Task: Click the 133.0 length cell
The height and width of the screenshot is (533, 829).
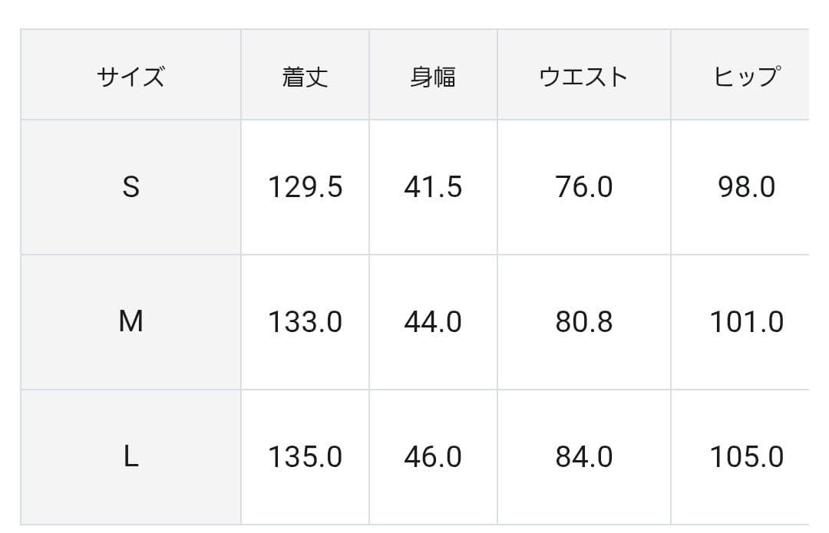Action: pos(305,322)
